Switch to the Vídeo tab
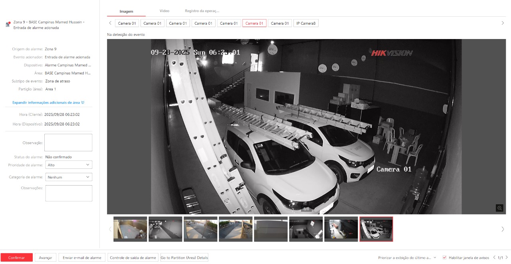Viewport: 511px width, 264px height. click(164, 11)
